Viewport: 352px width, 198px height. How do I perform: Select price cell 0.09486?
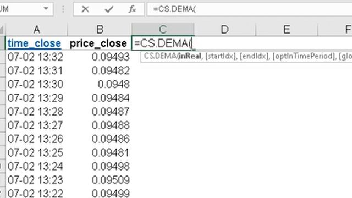(x=100, y=139)
